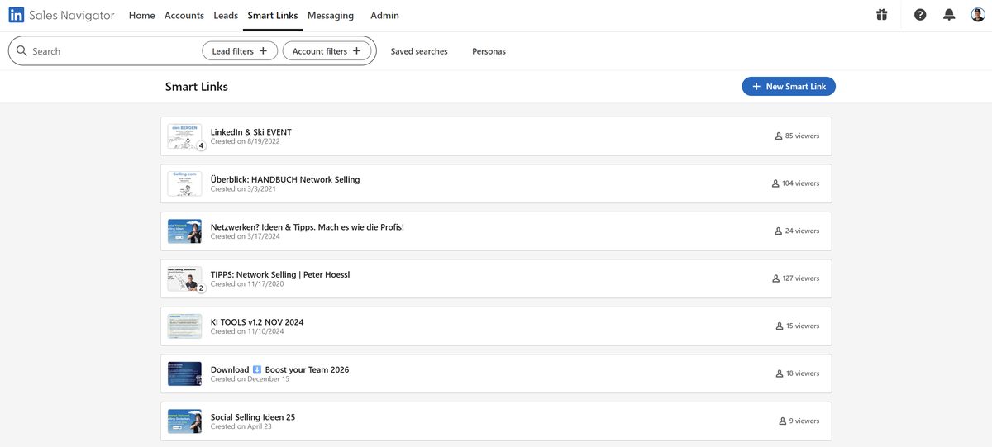Screen dimensions: 992x447
Task: Open the gift icon in the header
Action: [882, 15]
